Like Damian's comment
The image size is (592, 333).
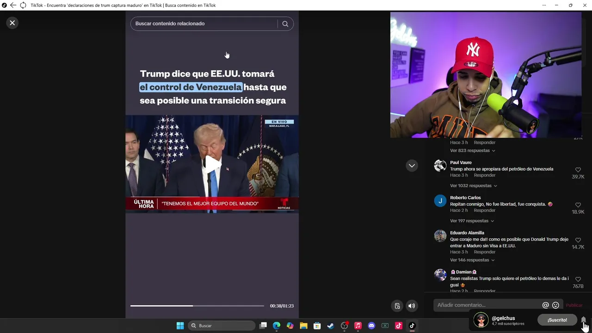pyautogui.click(x=578, y=279)
